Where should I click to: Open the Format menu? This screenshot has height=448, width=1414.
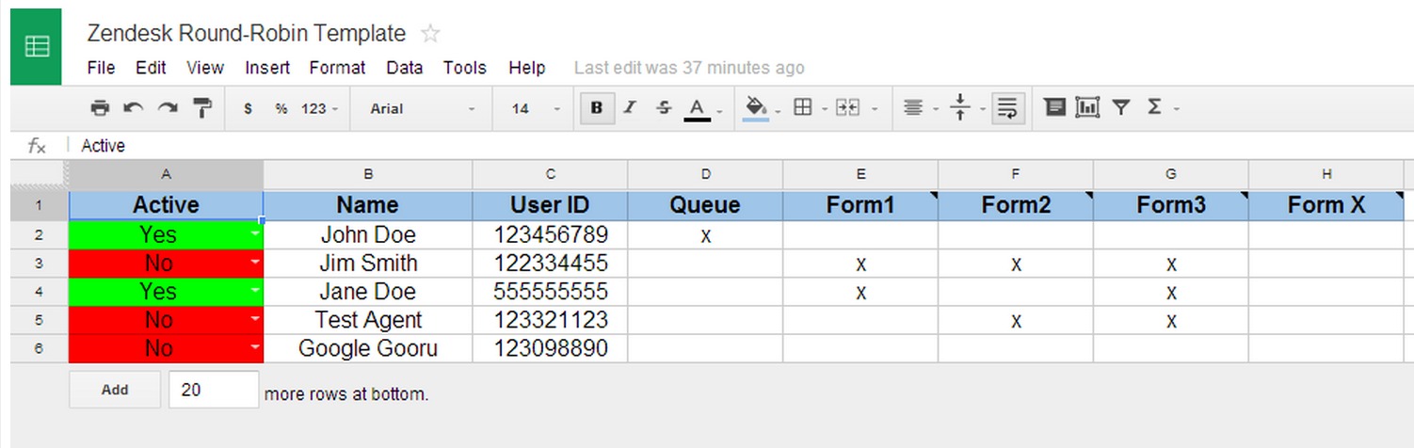(x=337, y=68)
